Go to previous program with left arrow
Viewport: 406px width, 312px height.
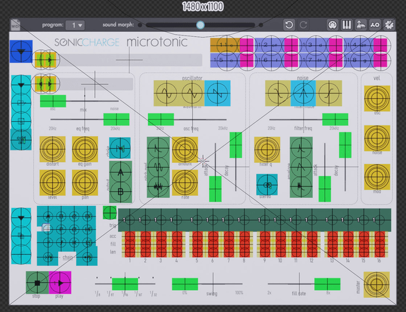[41, 60]
